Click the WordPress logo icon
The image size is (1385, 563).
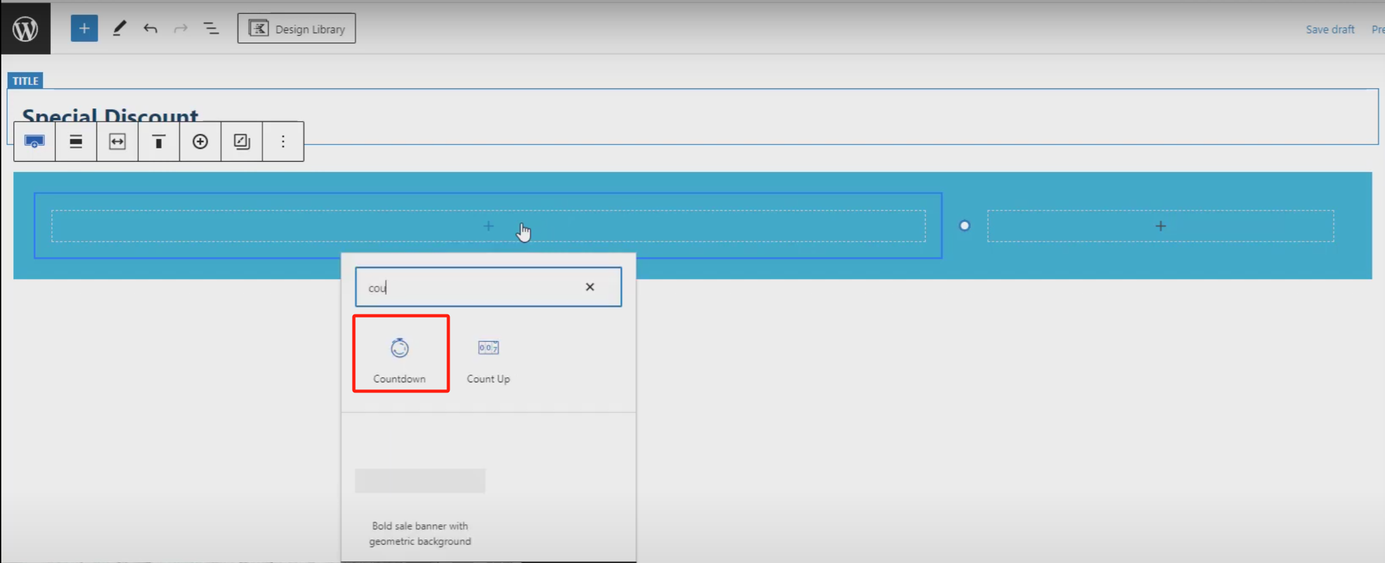click(x=25, y=29)
